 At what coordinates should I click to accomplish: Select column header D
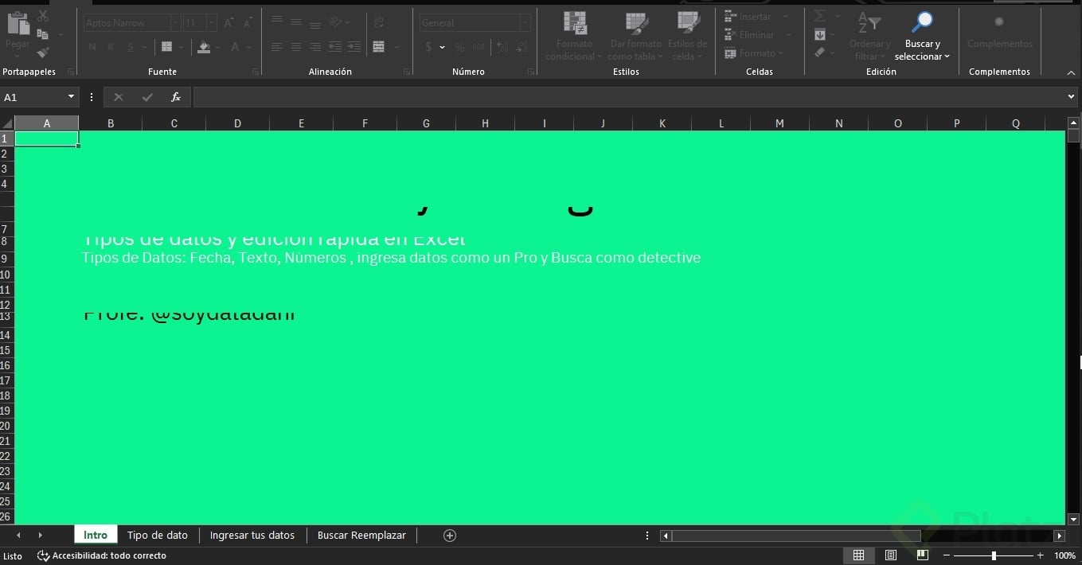pyautogui.click(x=237, y=123)
